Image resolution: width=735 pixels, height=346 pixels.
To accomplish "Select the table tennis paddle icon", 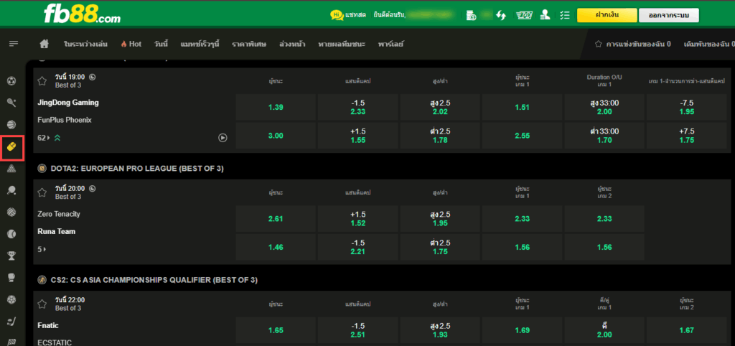I will [11, 190].
